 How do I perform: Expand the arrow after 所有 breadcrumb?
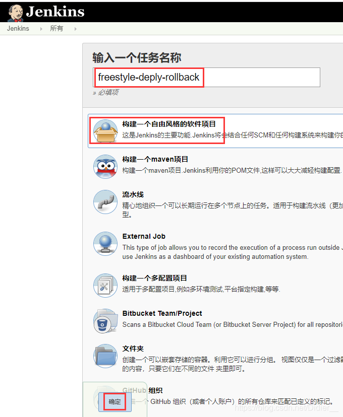(75, 29)
